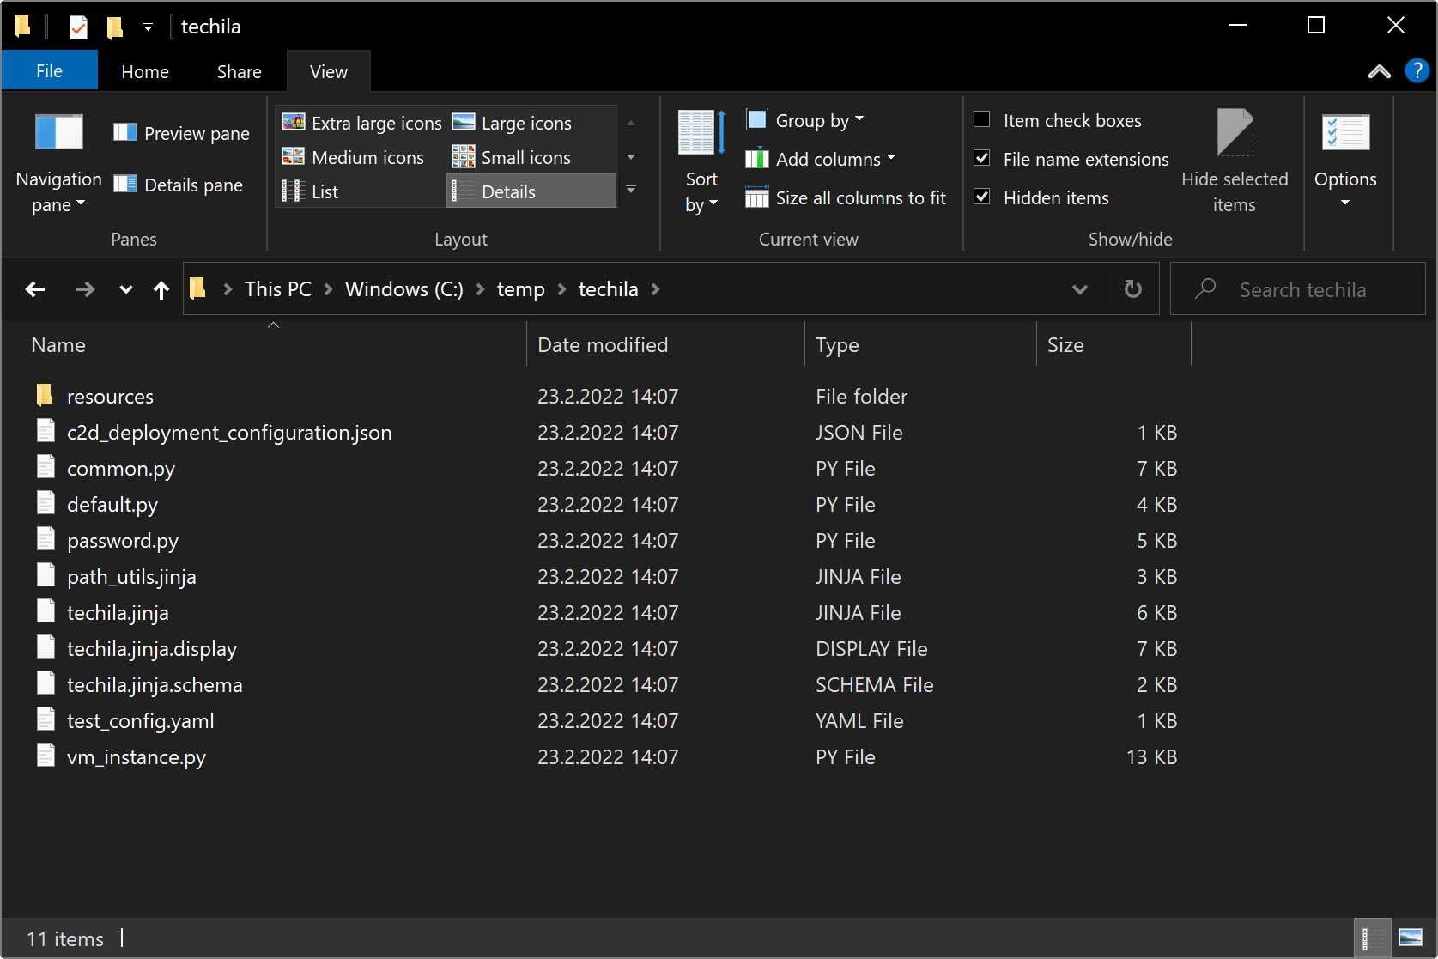Switch to Extra large icons layout

pos(361,124)
